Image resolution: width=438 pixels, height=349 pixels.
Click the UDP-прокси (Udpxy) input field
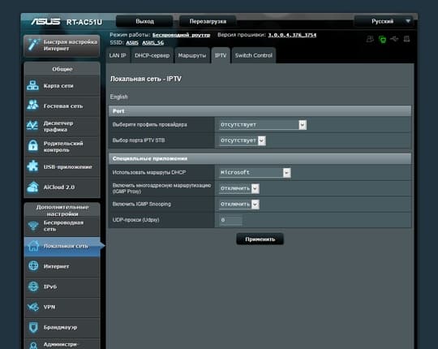(x=230, y=220)
